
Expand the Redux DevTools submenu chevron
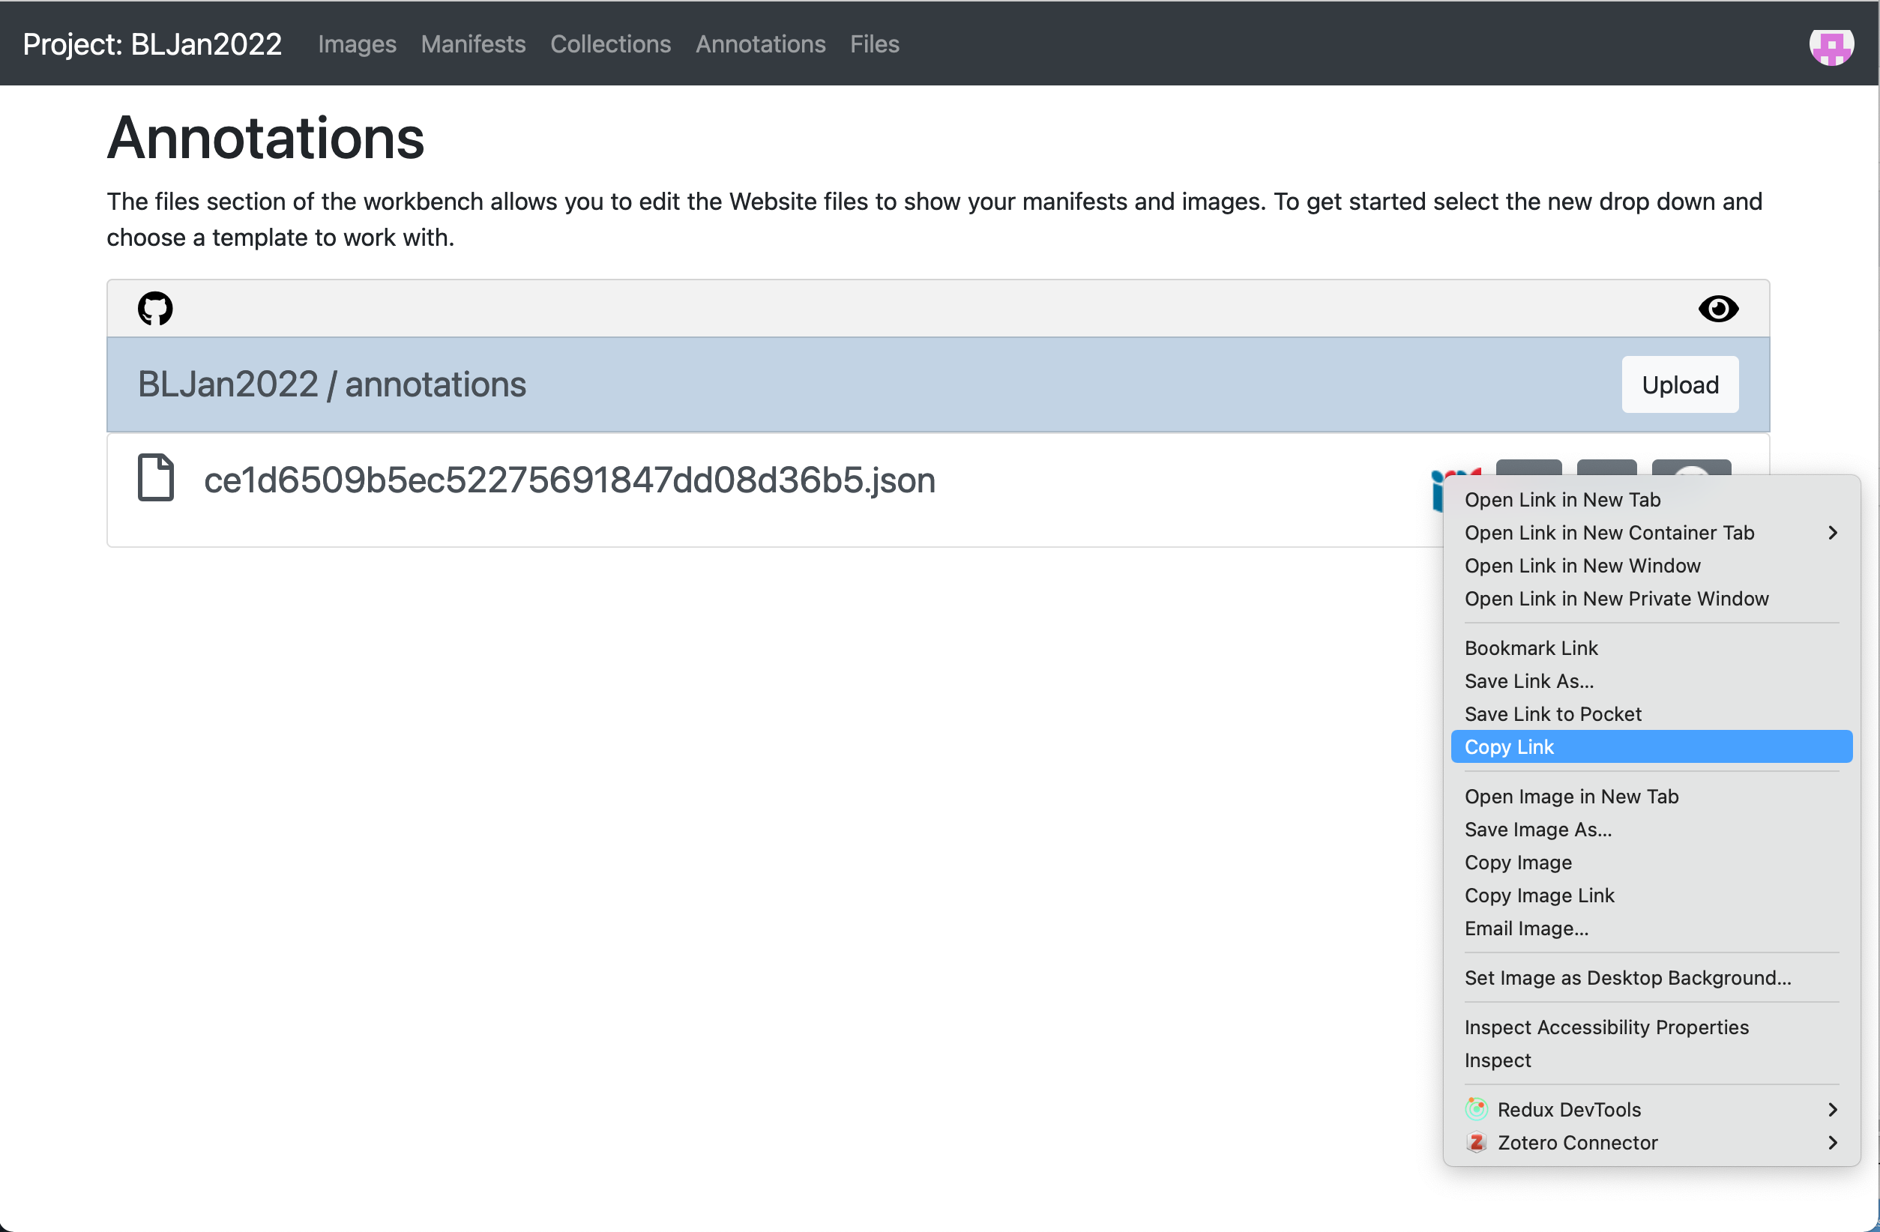coord(1833,1110)
